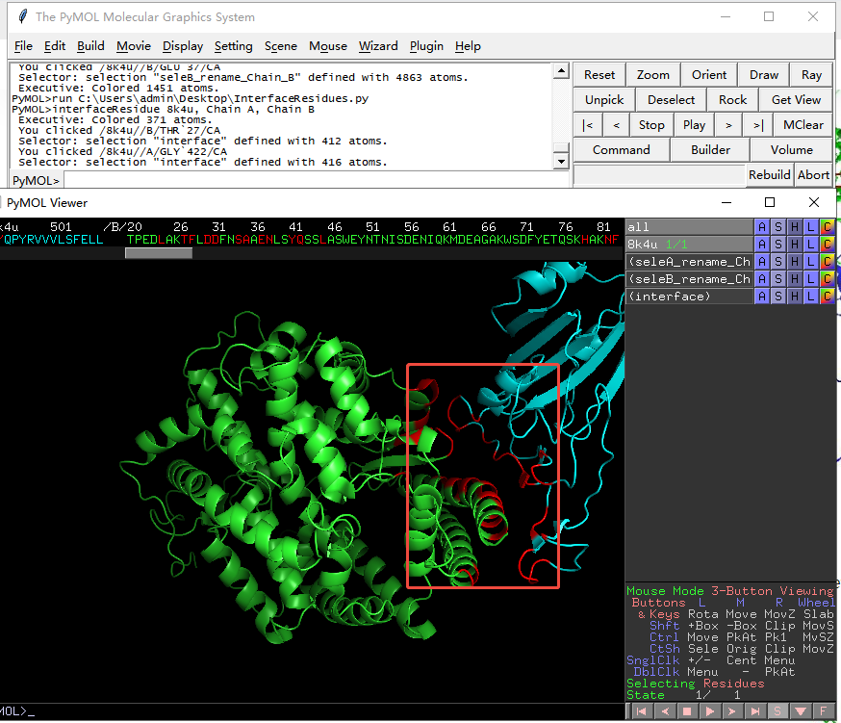841x723 pixels.
Task: Click the play button in movie controls
Action: pyautogui.click(x=695, y=125)
